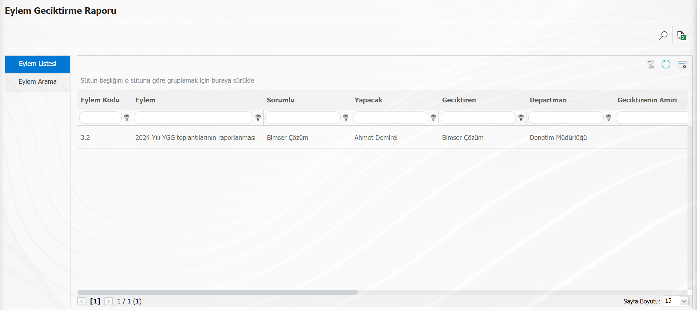Click 'Bimser Çözüm' in Sorumlu column
This screenshot has width=697, height=310.
[x=288, y=138]
